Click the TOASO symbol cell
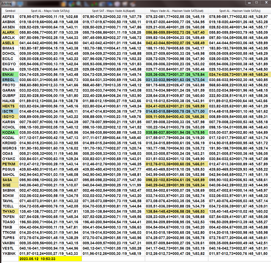Image resolution: width=271 pixels, height=263 pixels. (x=10, y=222)
